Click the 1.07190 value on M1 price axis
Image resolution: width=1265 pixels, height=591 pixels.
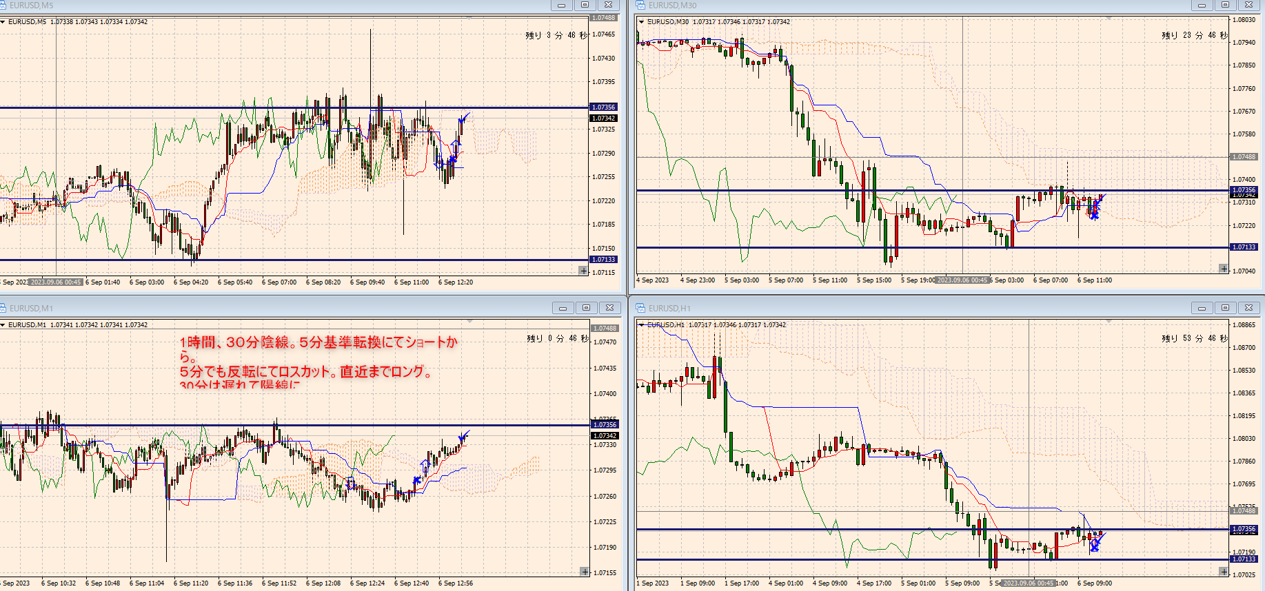point(605,548)
